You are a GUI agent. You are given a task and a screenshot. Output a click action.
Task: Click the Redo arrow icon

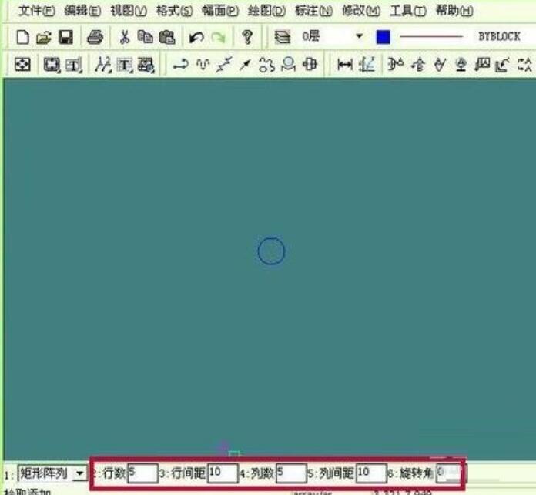click(218, 37)
